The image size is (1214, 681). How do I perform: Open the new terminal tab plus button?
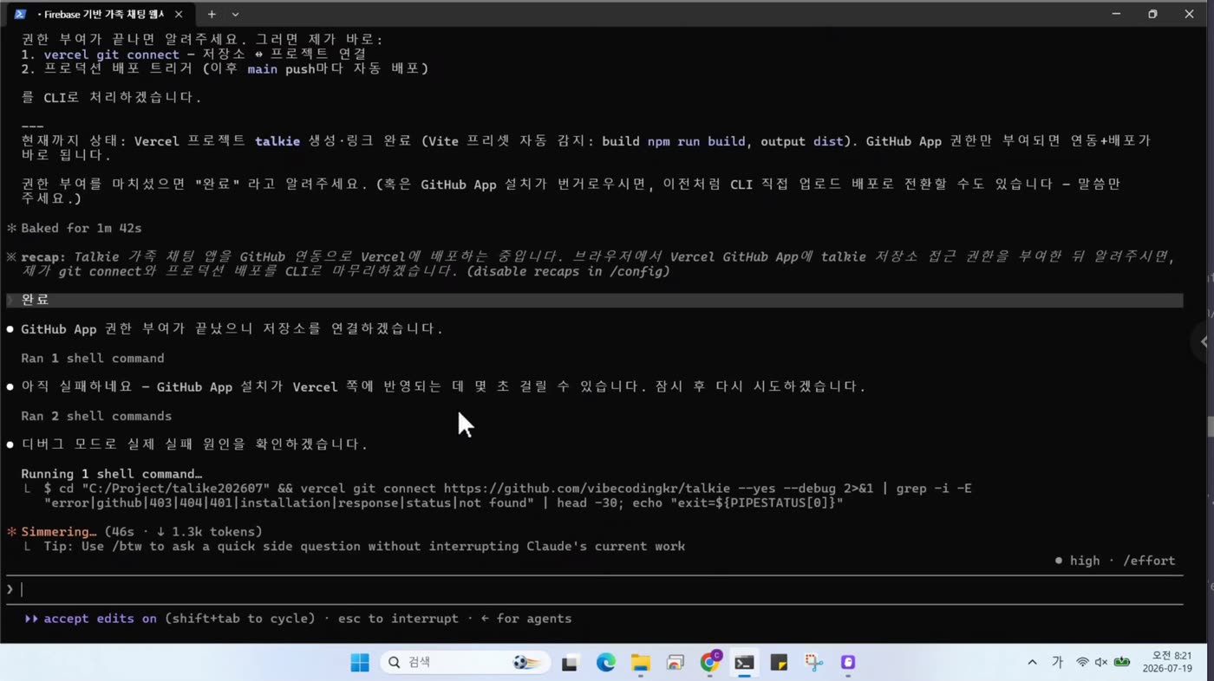click(212, 14)
